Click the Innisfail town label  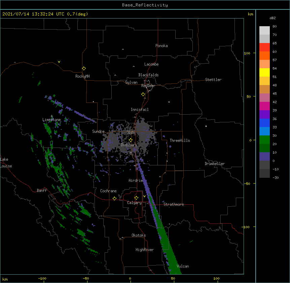click(140, 110)
